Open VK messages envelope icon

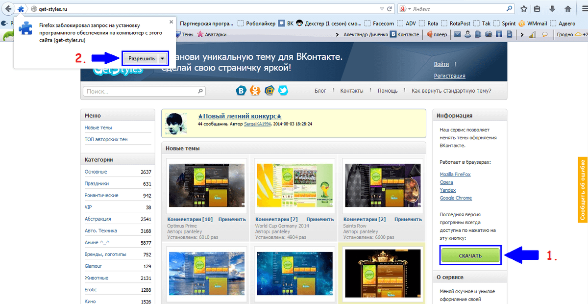point(457,34)
